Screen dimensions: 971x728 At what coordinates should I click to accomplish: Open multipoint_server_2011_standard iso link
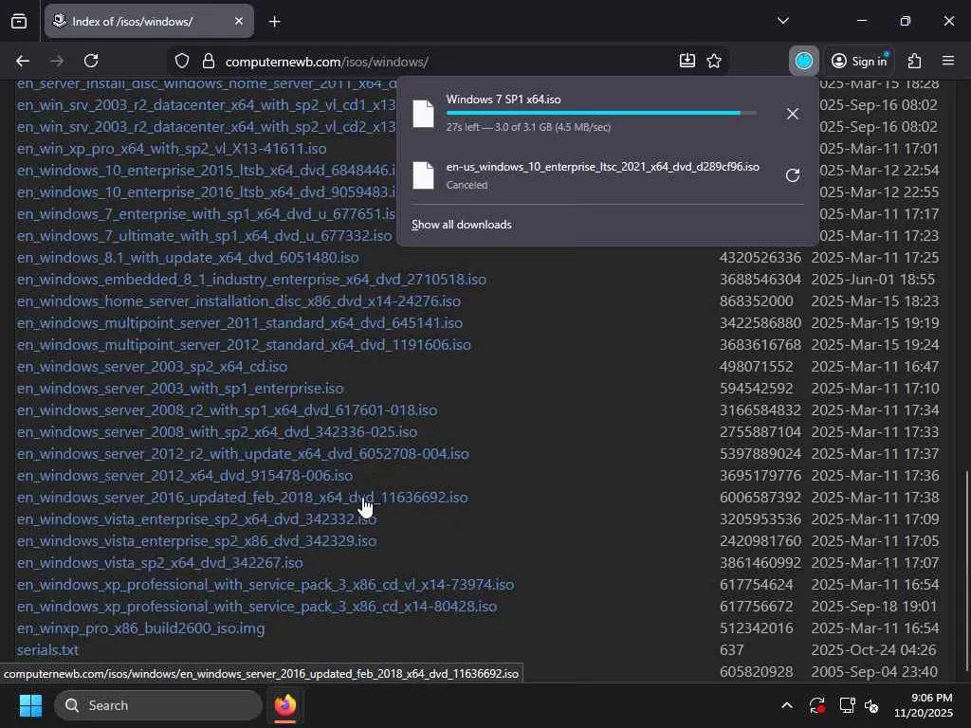(x=240, y=323)
